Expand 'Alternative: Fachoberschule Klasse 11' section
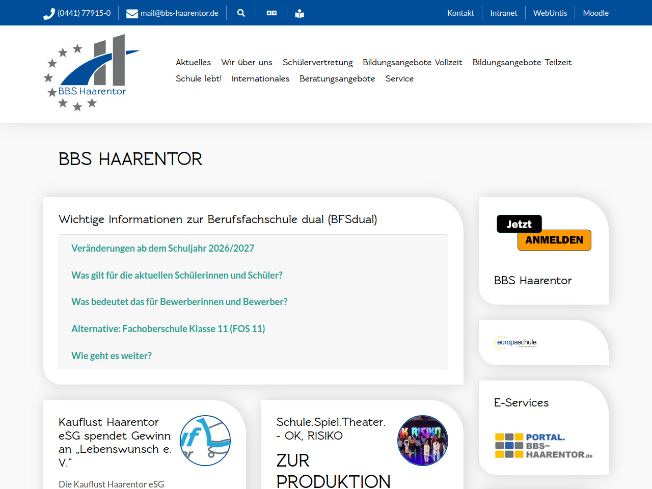 pos(168,329)
